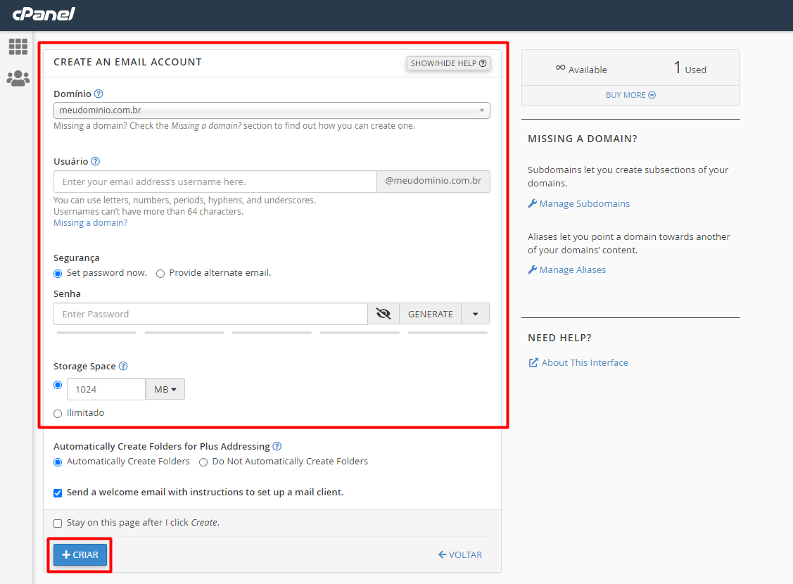Click the CRIAR button

pyautogui.click(x=80, y=554)
